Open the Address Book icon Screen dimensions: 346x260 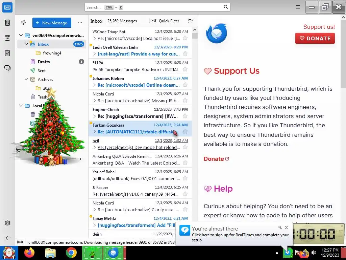point(7,23)
